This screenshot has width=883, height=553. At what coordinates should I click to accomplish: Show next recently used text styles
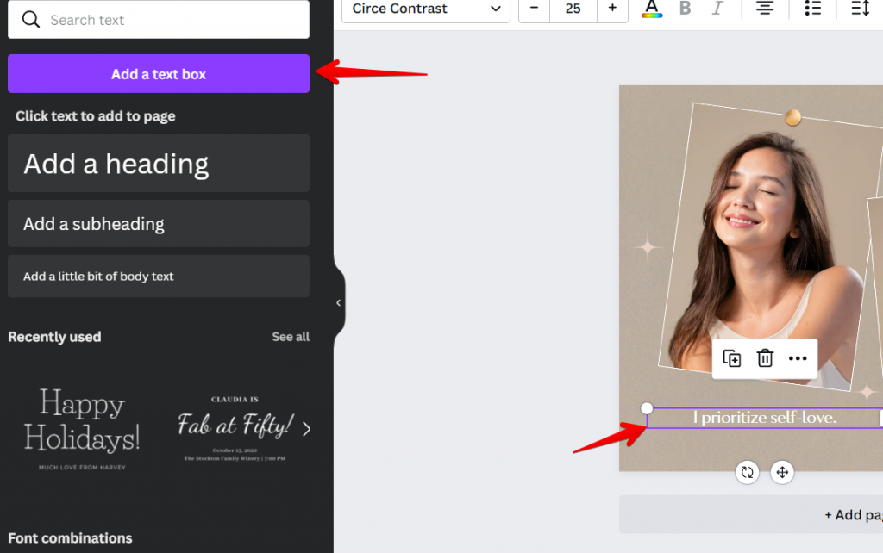point(306,429)
